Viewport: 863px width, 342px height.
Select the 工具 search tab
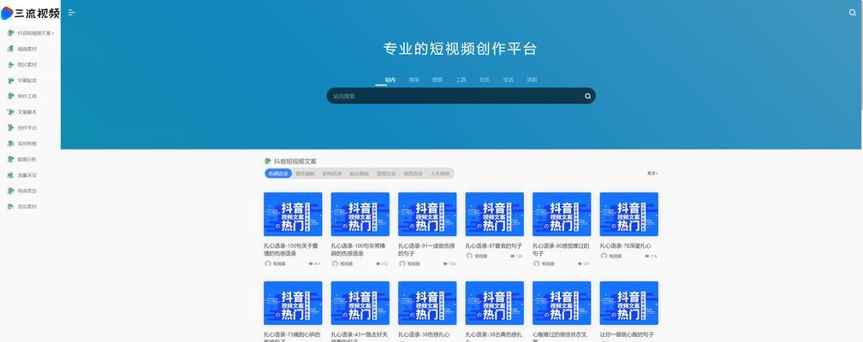click(461, 80)
